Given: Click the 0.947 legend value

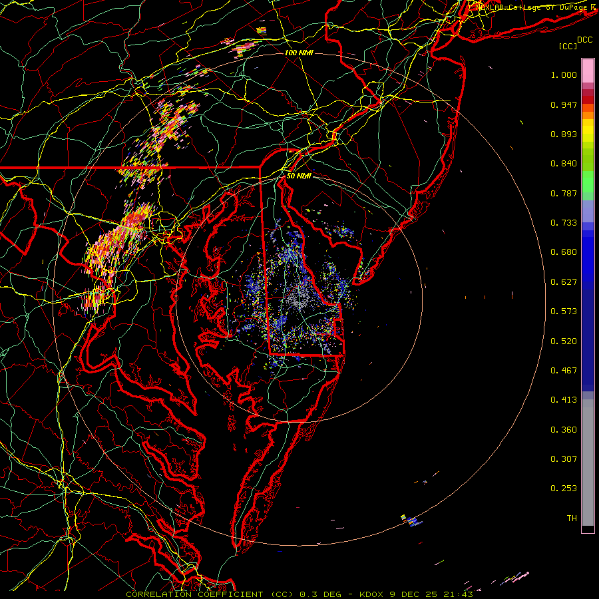Looking at the screenshot, I should click(x=564, y=104).
